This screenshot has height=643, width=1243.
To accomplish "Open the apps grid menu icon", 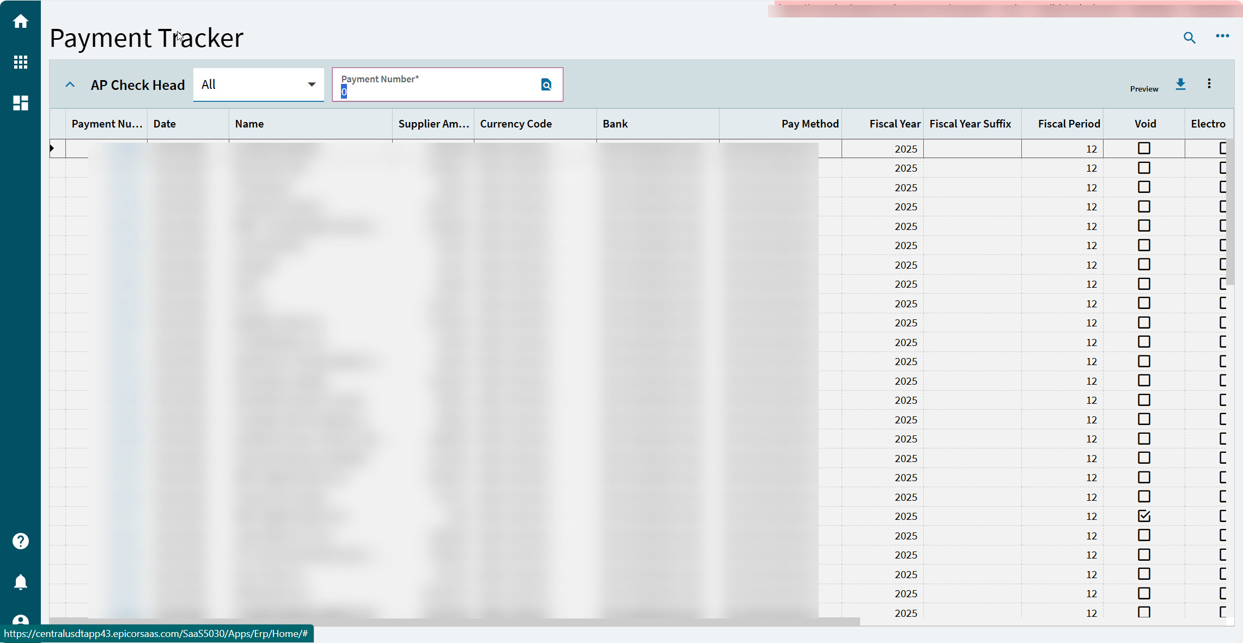I will pyautogui.click(x=21, y=62).
